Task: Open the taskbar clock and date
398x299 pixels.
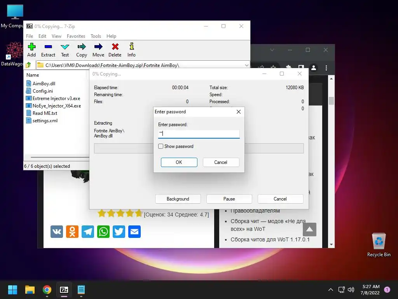Action: click(370, 290)
